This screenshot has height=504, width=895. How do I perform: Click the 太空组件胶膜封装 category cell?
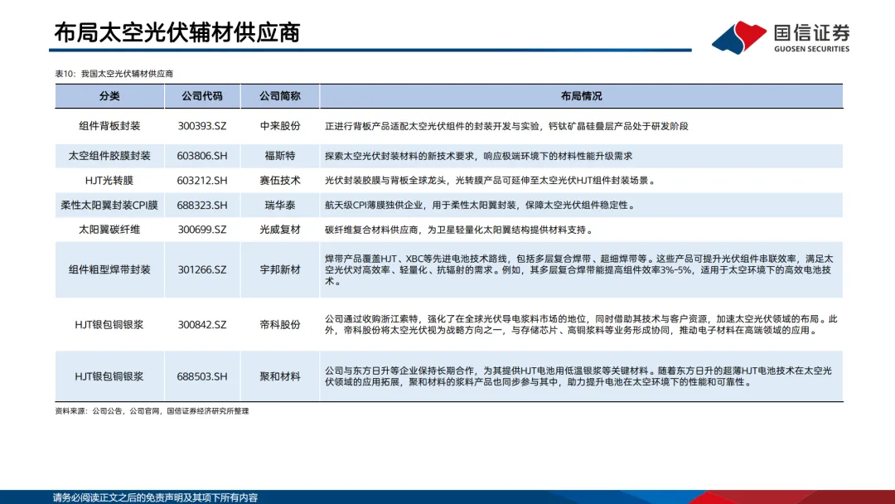109,156
